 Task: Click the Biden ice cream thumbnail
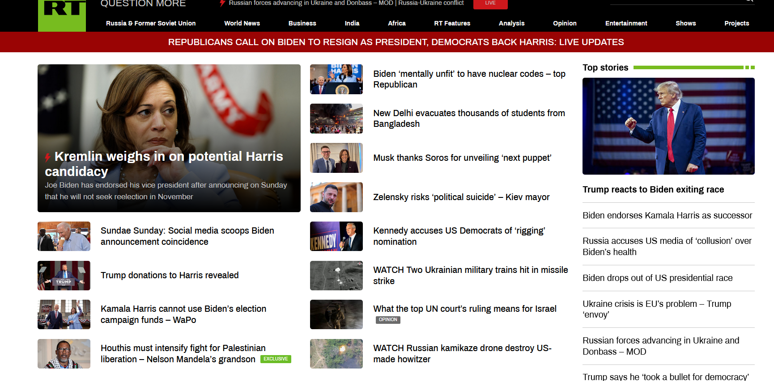[x=64, y=236]
